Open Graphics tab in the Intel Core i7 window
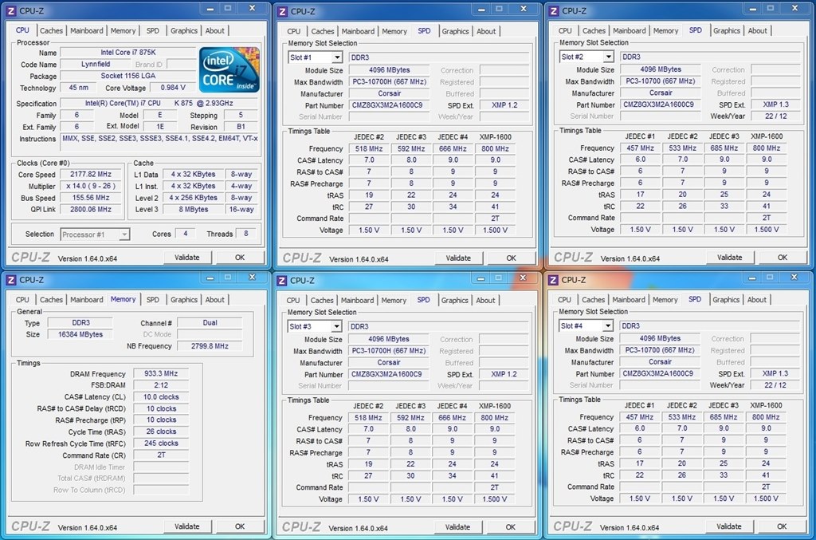Viewport: 816px width, 540px height. (x=184, y=31)
